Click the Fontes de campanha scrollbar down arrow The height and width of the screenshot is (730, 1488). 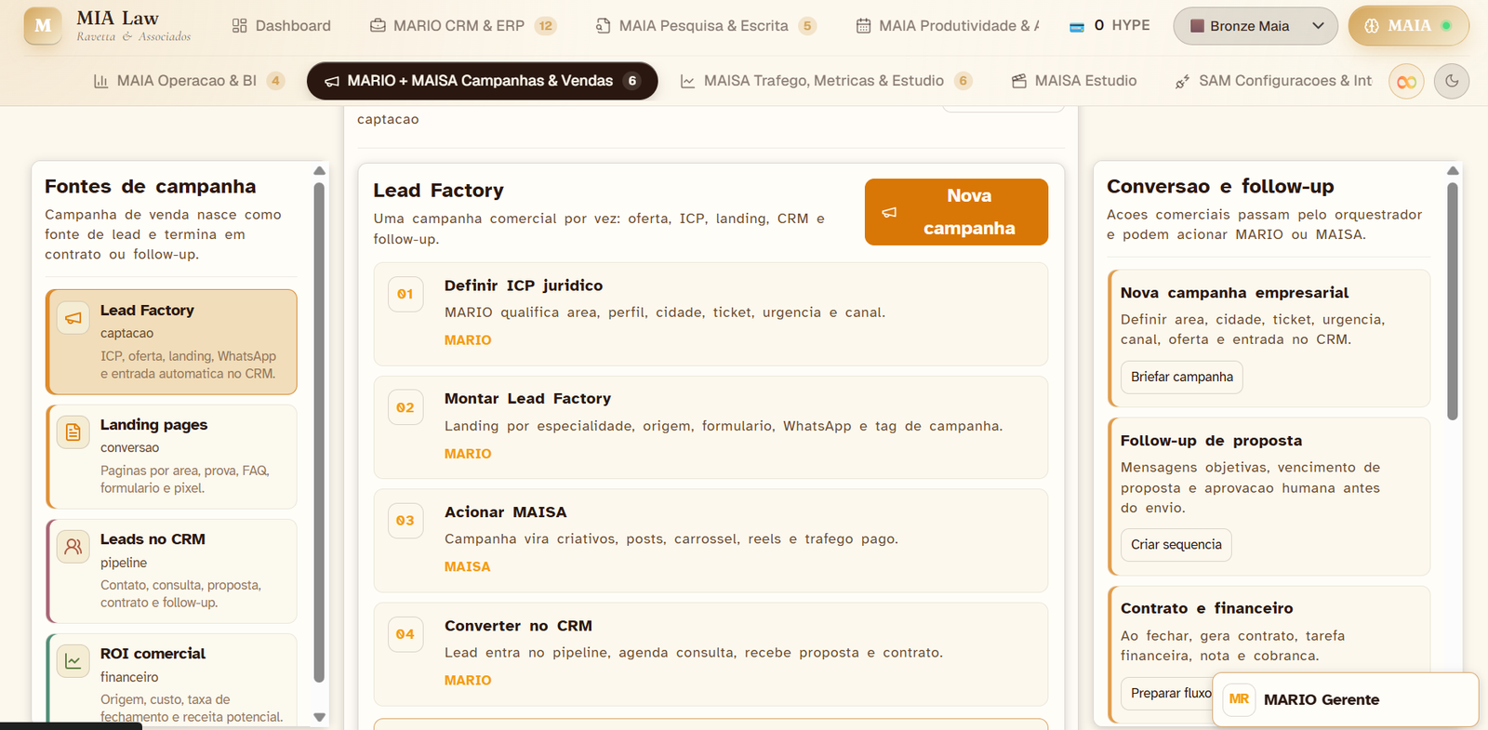[319, 717]
